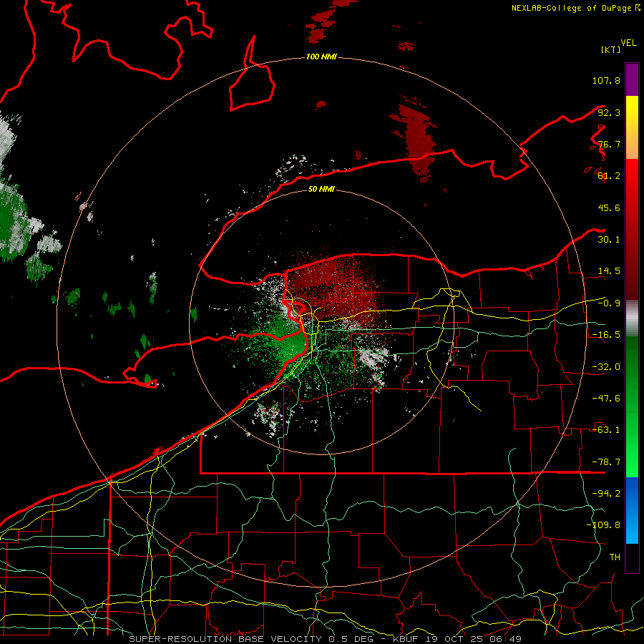This screenshot has width=644, height=644.
Task: Click the -0.9 velocity scale value
Action: (x=609, y=303)
